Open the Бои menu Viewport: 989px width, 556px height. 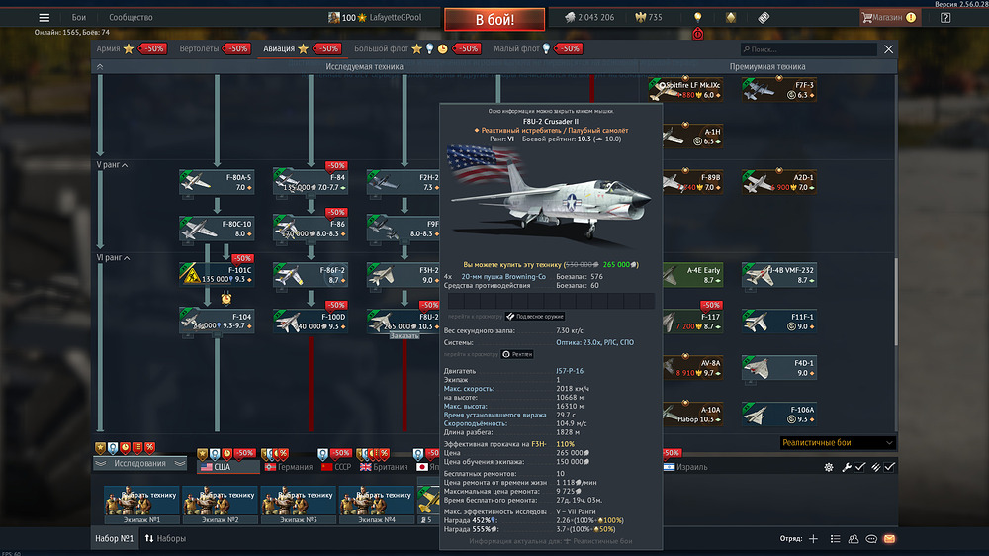click(x=79, y=18)
